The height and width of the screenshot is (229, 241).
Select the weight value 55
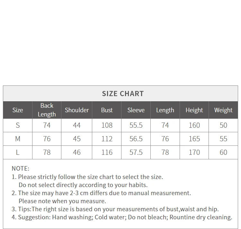pos(223,139)
